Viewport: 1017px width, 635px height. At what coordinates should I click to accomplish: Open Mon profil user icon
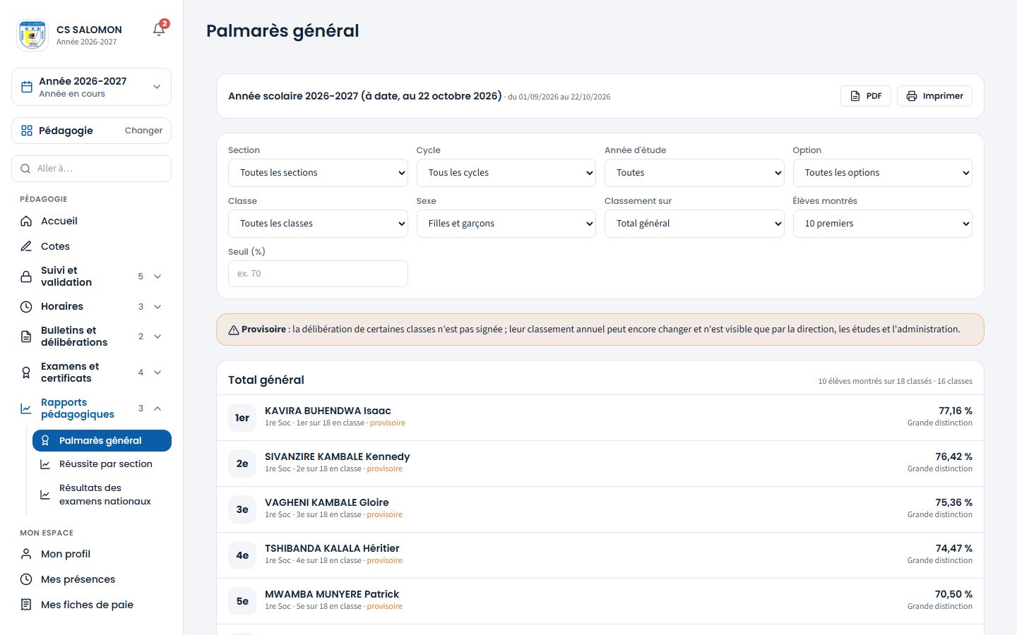tap(26, 554)
